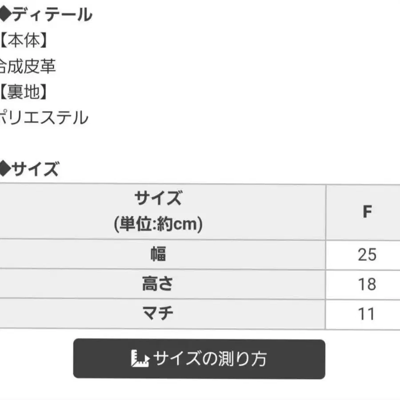Click the ruler icon on the size button

tap(140, 359)
